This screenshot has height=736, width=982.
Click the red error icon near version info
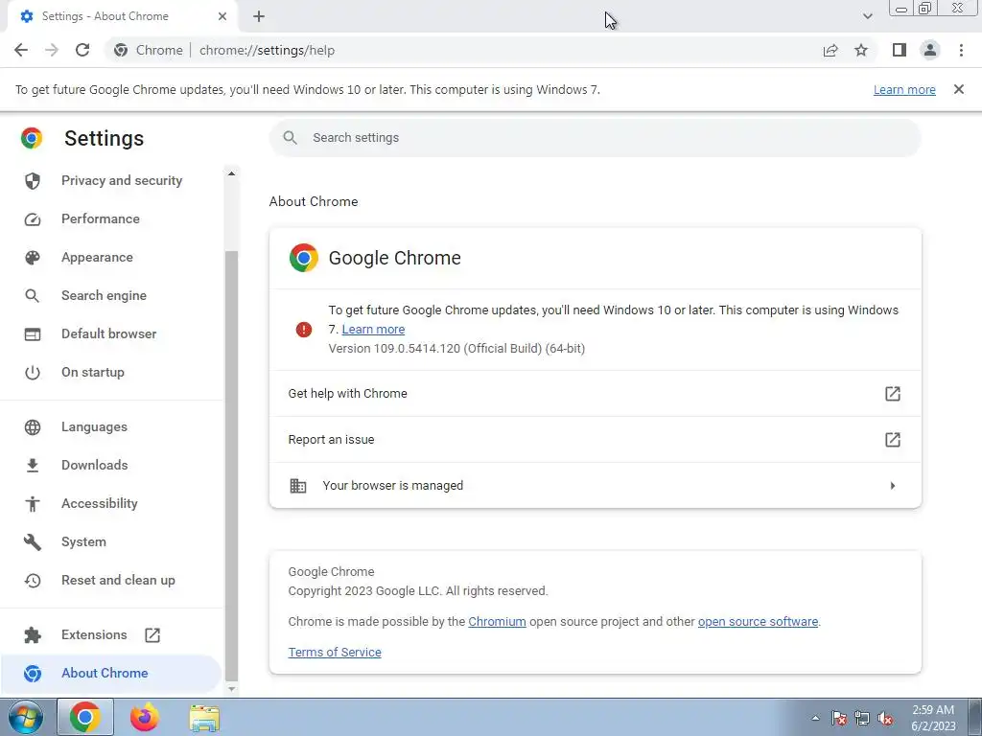click(x=304, y=330)
